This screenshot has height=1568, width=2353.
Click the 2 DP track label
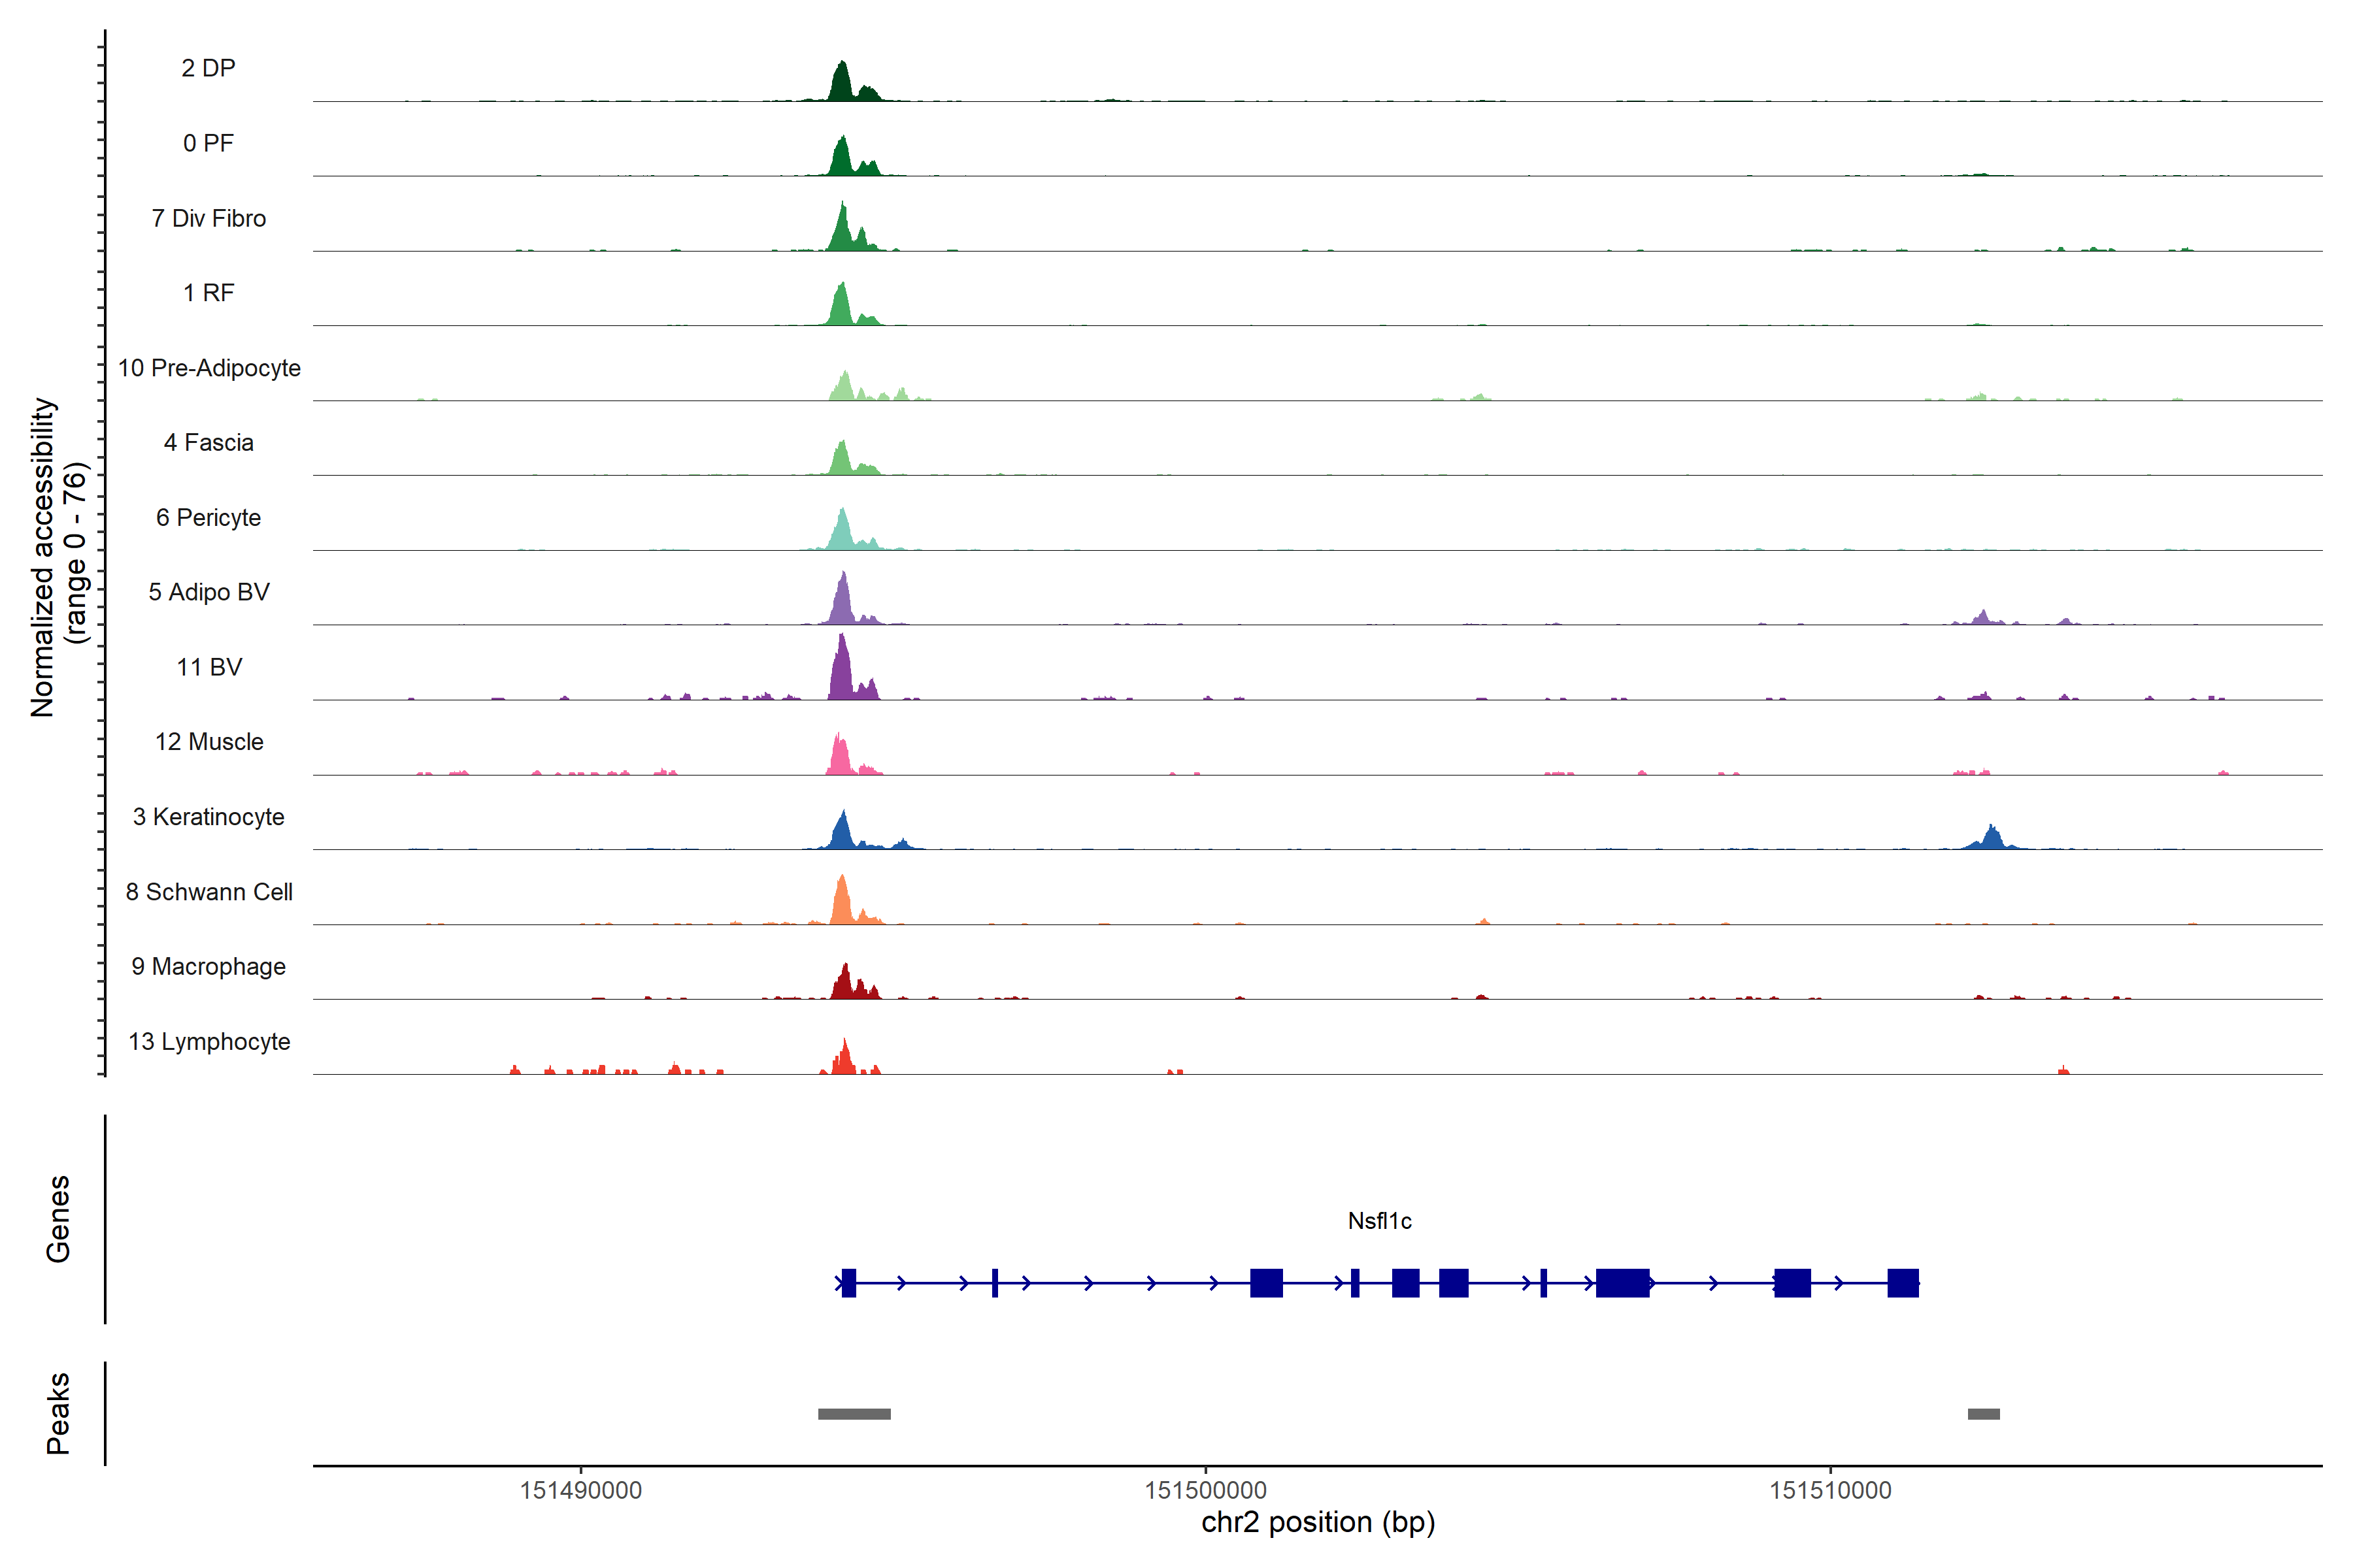click(208, 68)
